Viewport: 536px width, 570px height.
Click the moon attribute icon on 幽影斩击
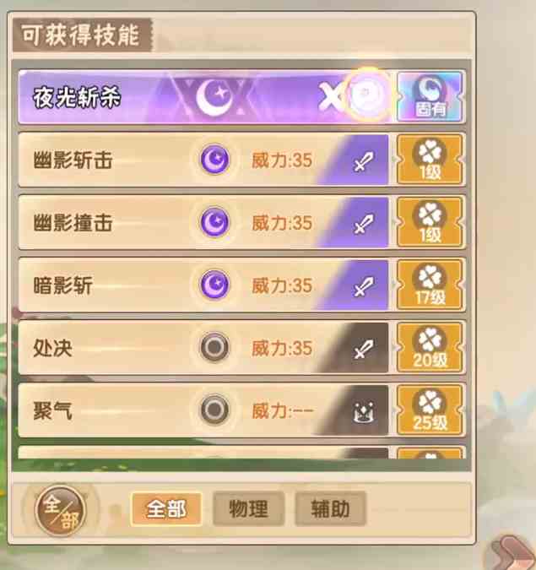click(214, 160)
